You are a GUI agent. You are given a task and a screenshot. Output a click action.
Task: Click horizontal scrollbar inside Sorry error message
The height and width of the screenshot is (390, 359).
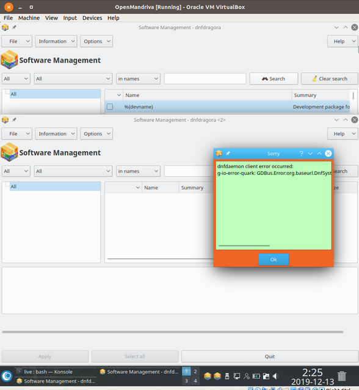click(x=244, y=246)
